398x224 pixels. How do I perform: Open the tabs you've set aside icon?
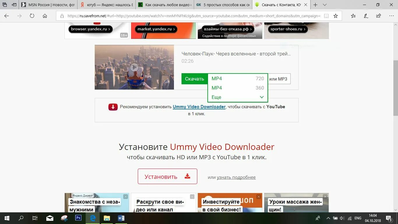click(x=4, y=5)
